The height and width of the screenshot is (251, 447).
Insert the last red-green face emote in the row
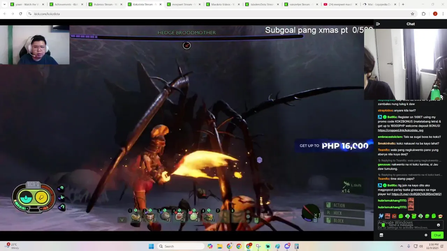440,216
